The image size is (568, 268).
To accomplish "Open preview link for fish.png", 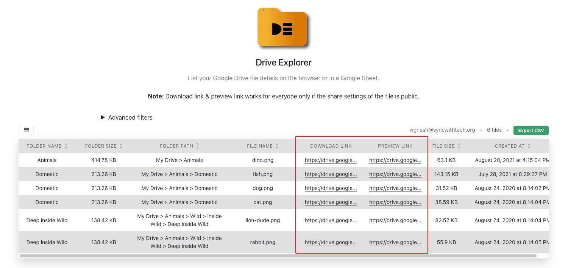I will point(395,174).
